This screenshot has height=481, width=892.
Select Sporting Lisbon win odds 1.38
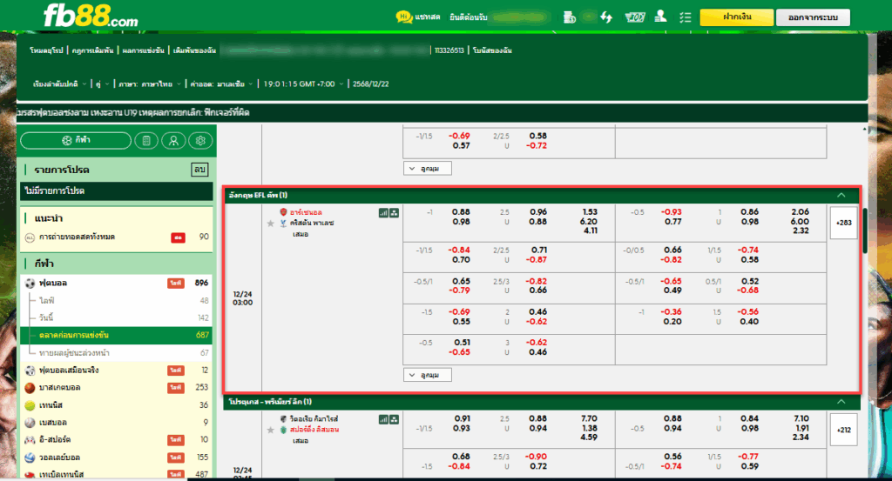pyautogui.click(x=590, y=428)
